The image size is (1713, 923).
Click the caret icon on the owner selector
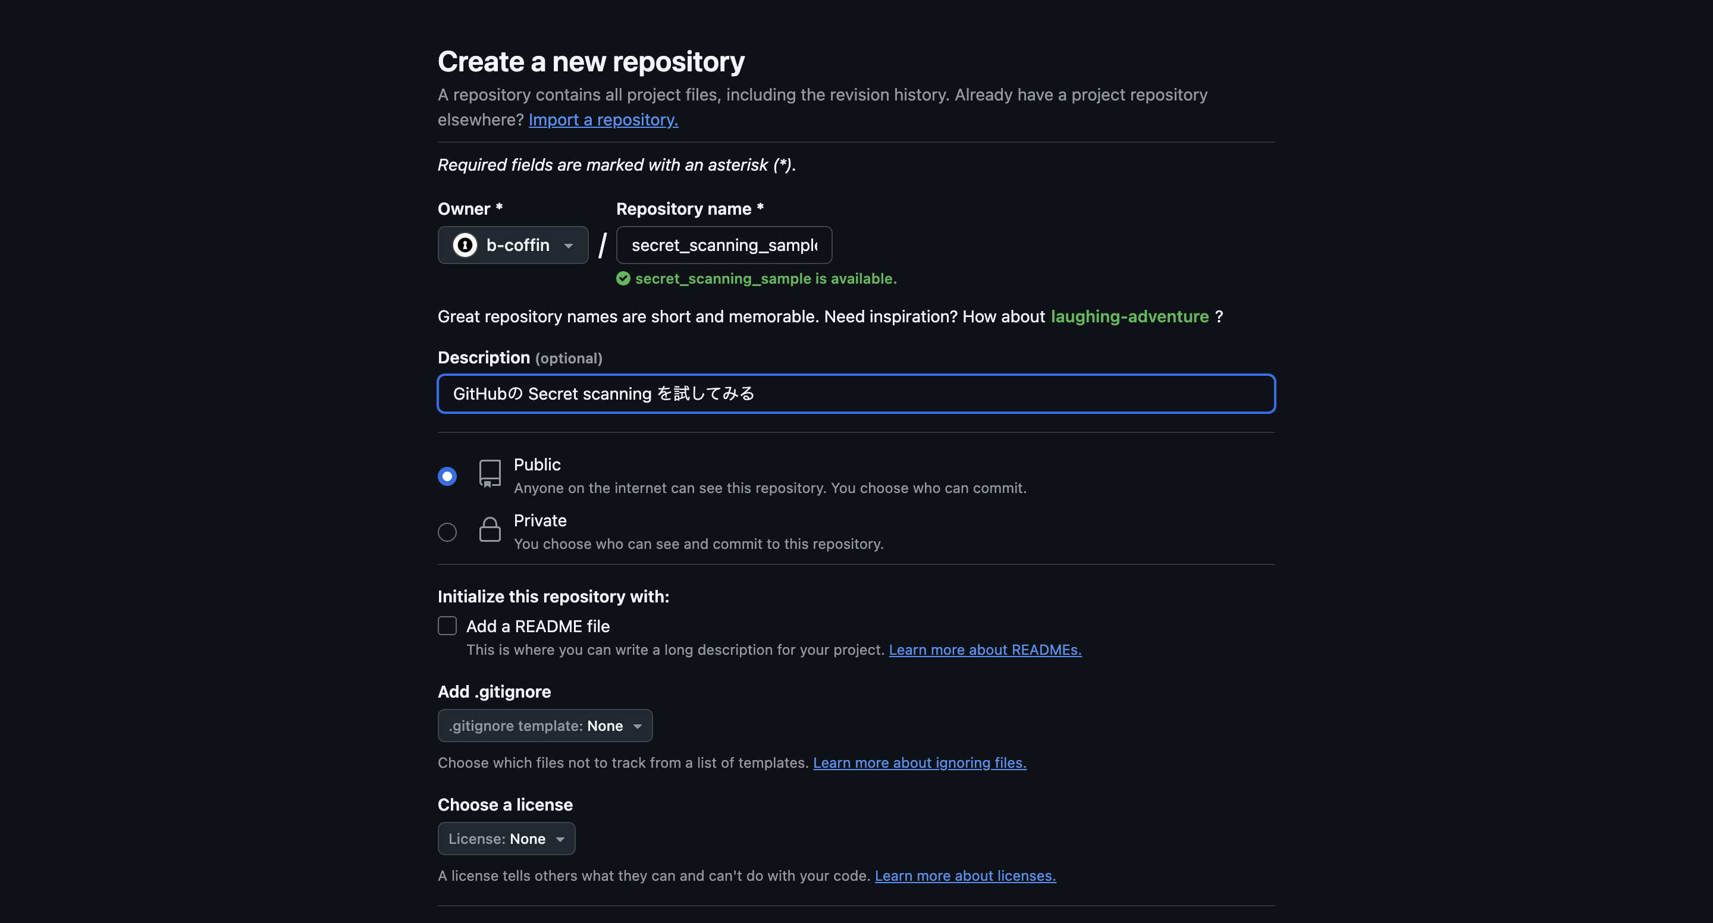pyautogui.click(x=569, y=246)
